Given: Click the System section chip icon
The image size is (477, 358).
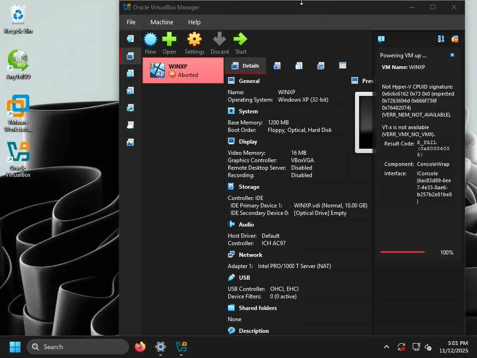Looking at the screenshot, I should (231, 111).
